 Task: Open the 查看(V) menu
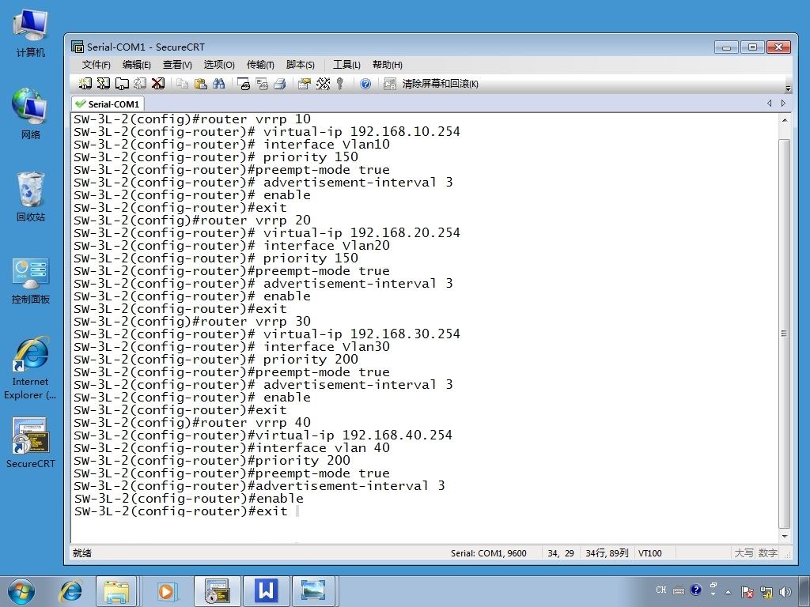tap(177, 65)
